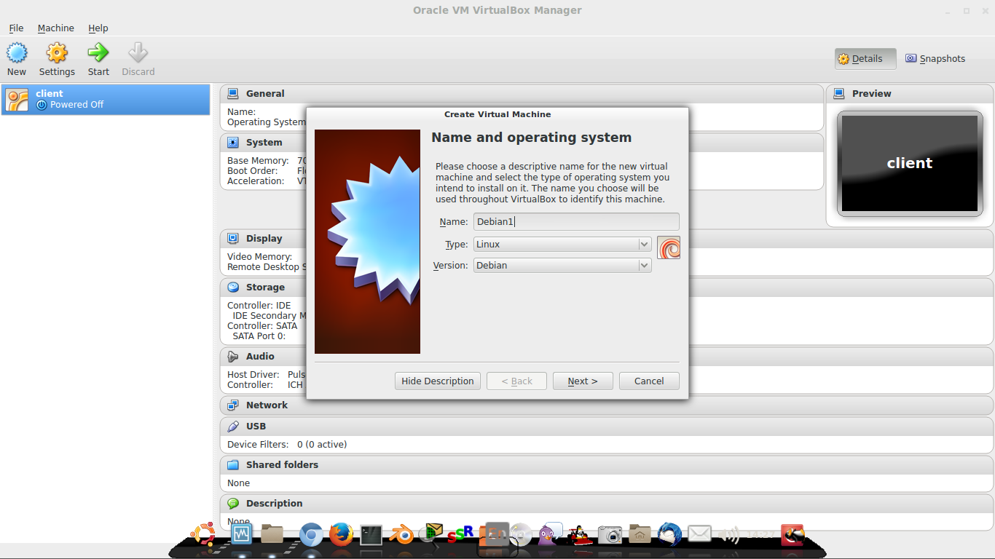Click the green Start arrow icon
The height and width of the screenshot is (559, 995).
(x=98, y=52)
